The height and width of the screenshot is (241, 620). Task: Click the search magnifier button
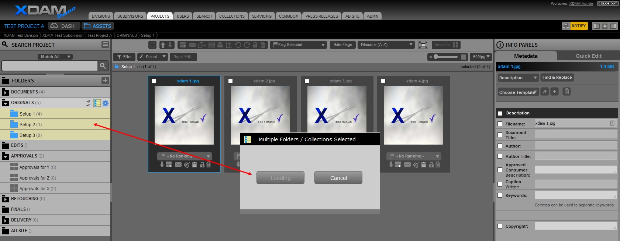[x=103, y=66]
